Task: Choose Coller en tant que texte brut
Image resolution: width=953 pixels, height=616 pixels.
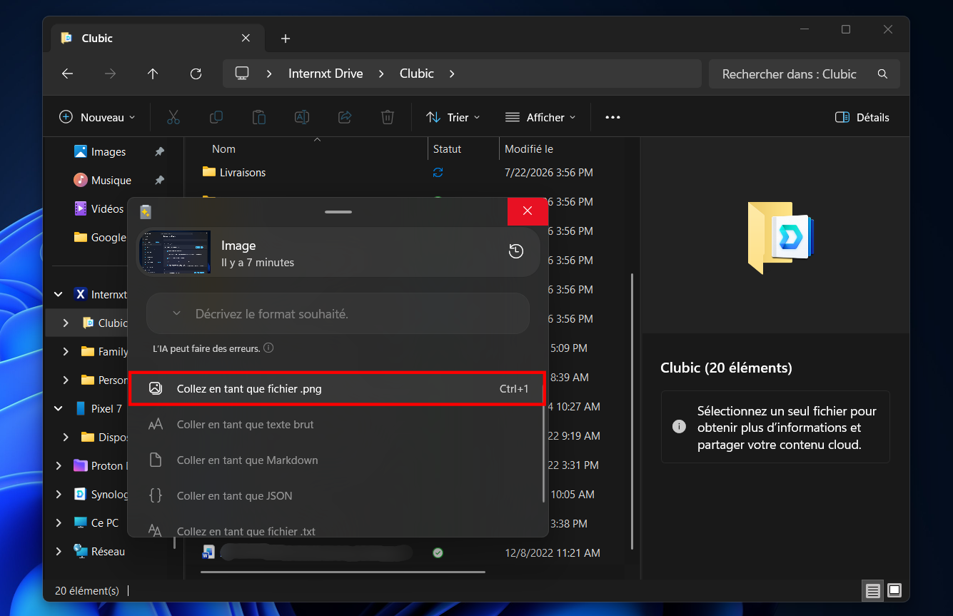Action: [336, 425]
